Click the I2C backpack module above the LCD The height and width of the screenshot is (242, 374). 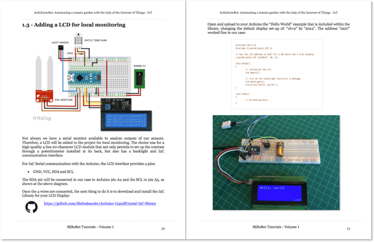click(116, 104)
